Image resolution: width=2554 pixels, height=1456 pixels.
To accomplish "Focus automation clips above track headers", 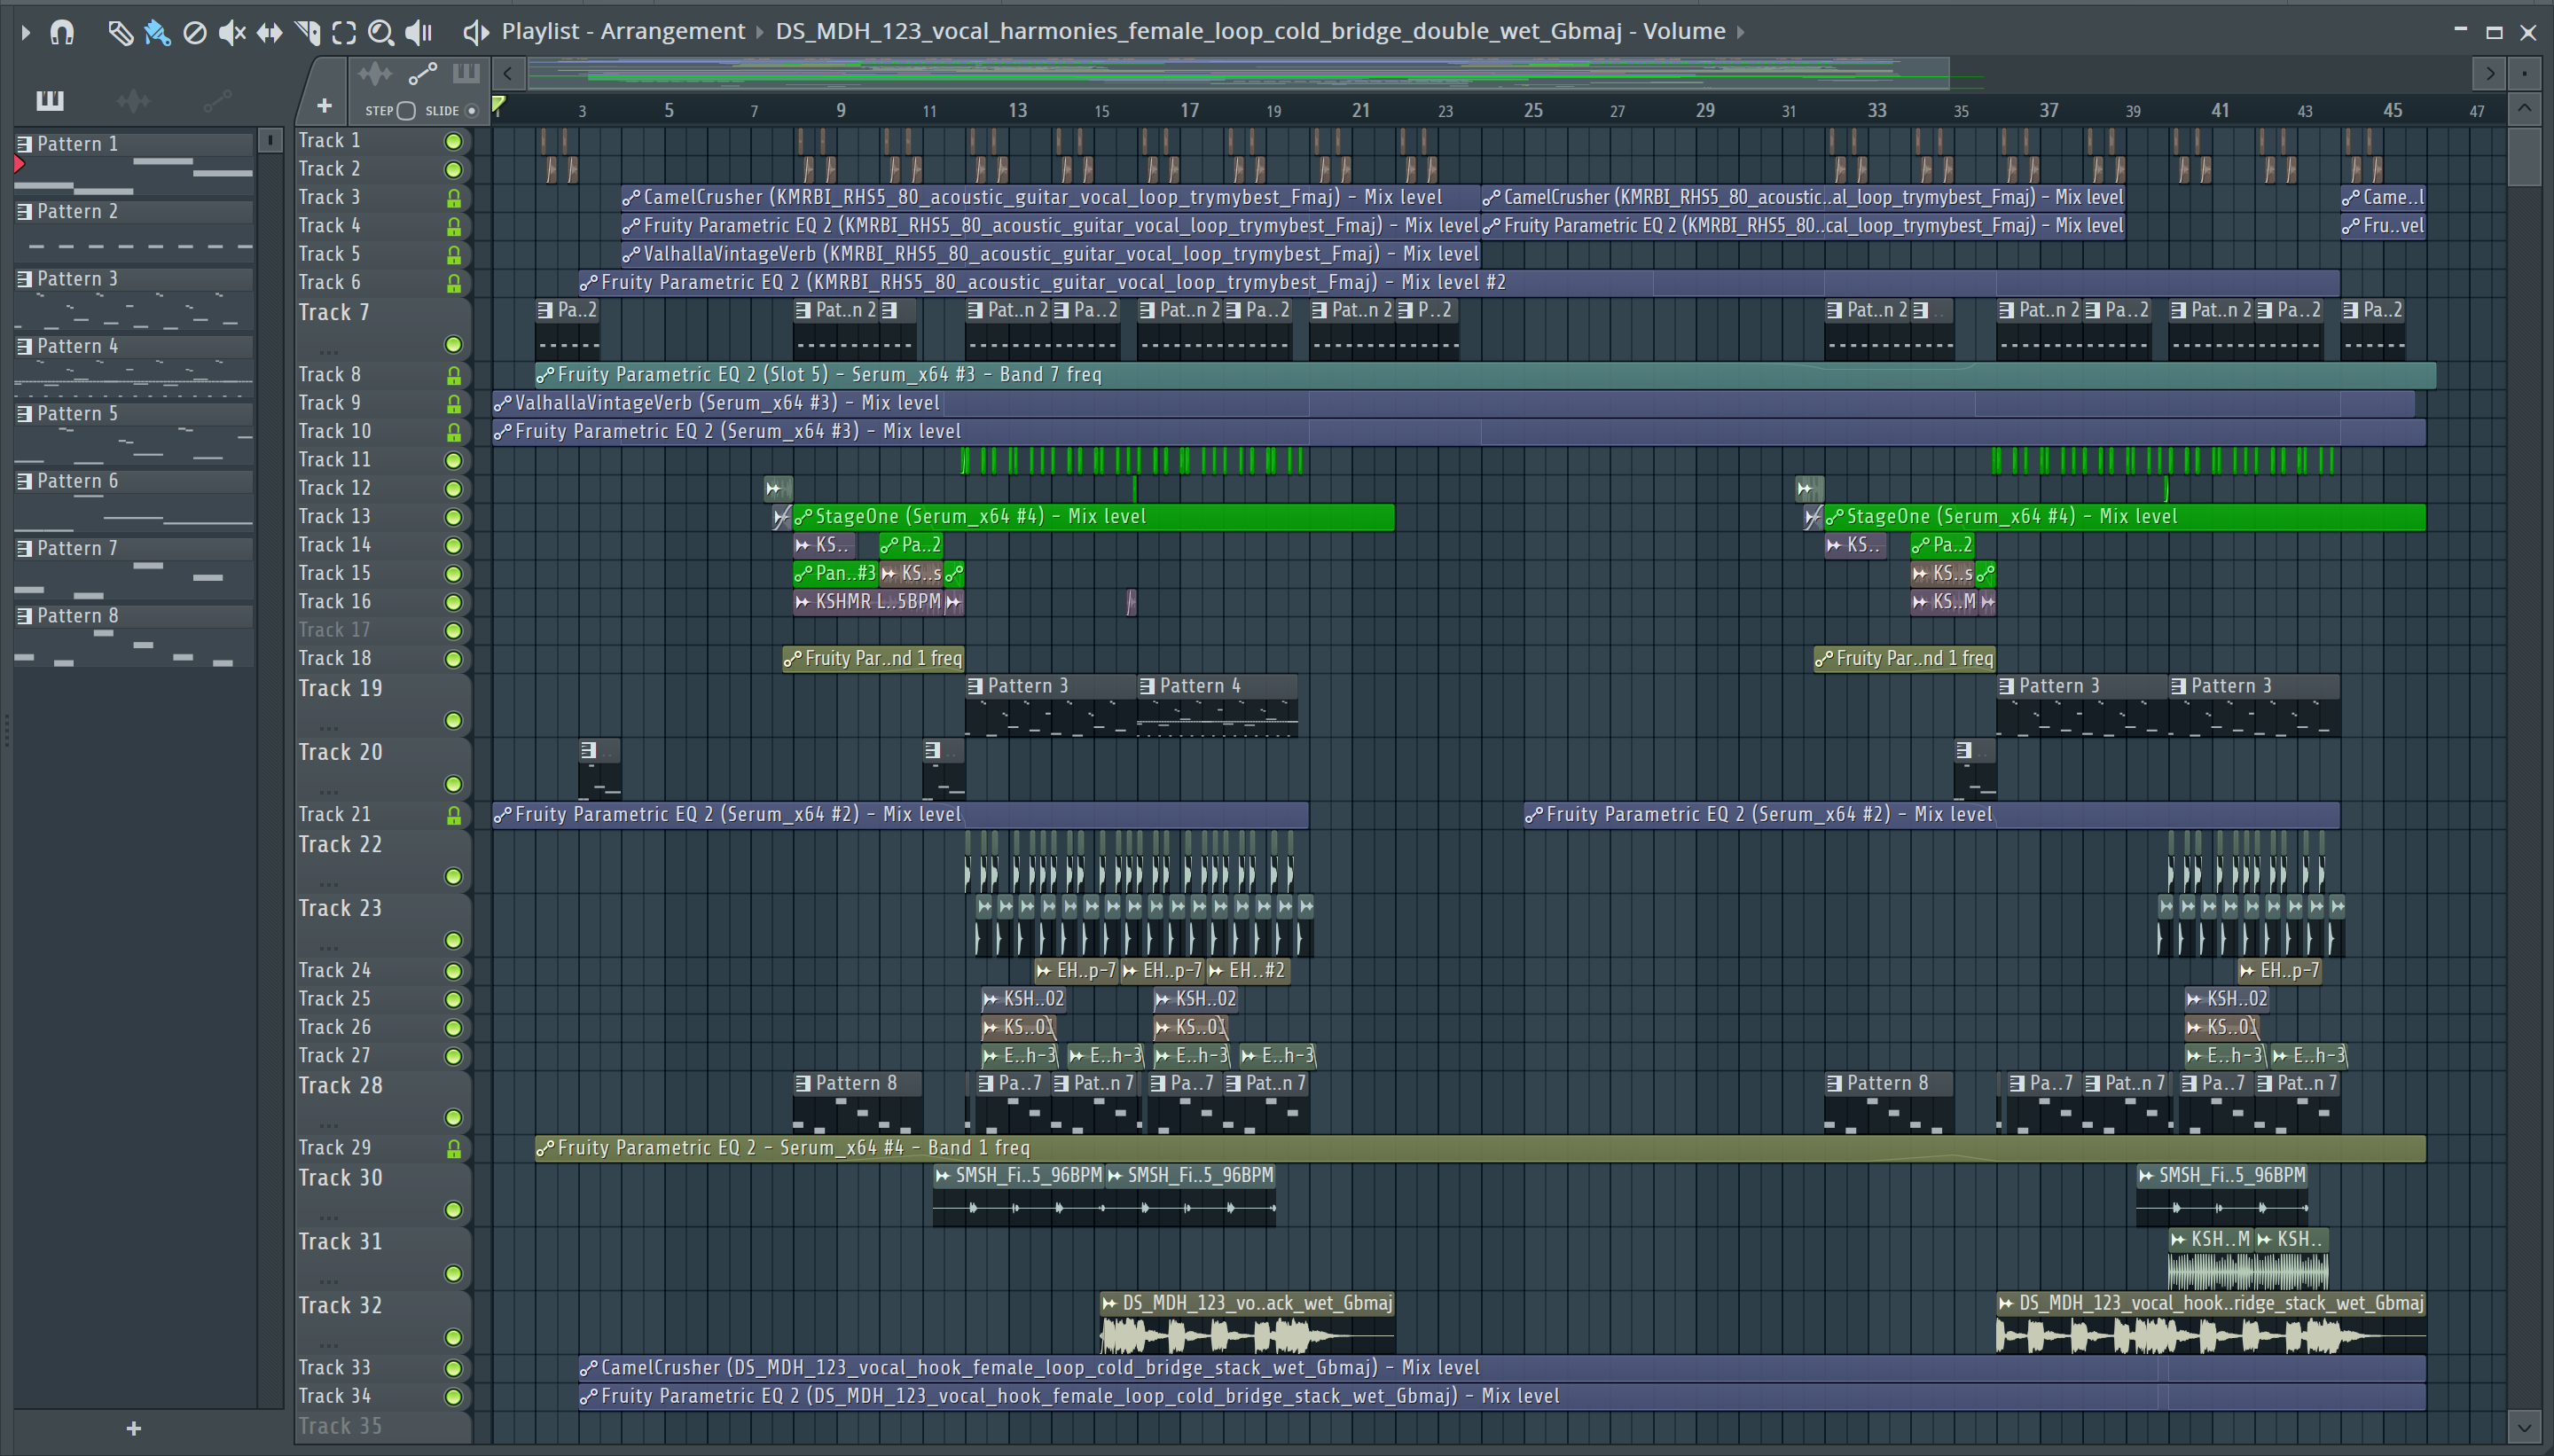I will point(423,73).
